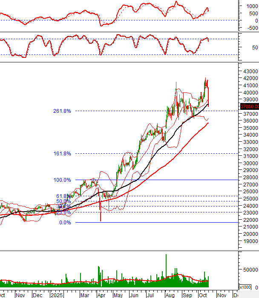This screenshot has width=259, height=298.
Task: Click the 50000 volume axis label
Action: pyautogui.click(x=250, y=269)
